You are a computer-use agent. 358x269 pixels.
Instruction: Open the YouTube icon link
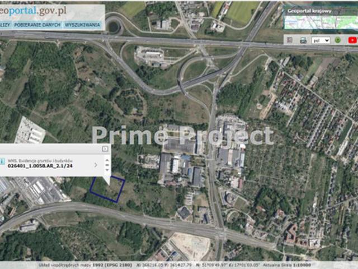click(352, 40)
